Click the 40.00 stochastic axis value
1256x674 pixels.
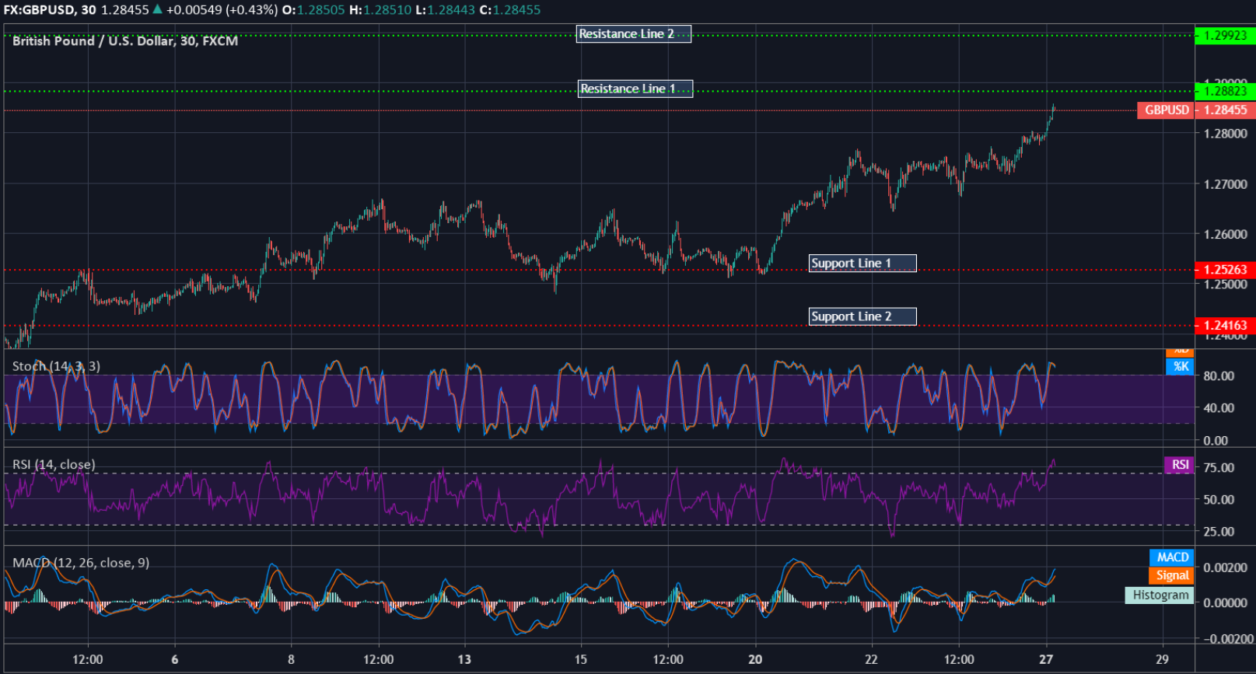point(1219,408)
